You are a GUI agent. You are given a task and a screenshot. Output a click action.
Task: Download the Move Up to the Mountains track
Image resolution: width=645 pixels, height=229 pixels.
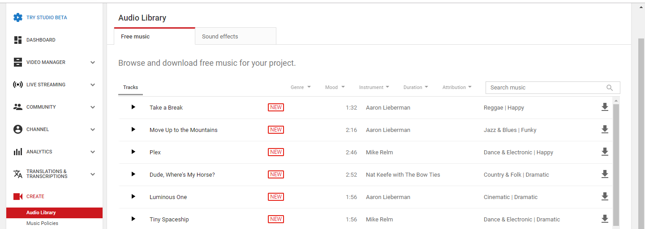(x=605, y=130)
